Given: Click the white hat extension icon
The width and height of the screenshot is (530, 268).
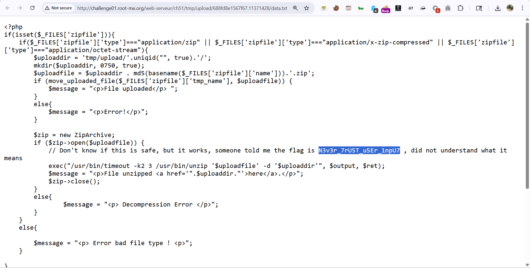Looking at the screenshot, I should coord(423,8).
